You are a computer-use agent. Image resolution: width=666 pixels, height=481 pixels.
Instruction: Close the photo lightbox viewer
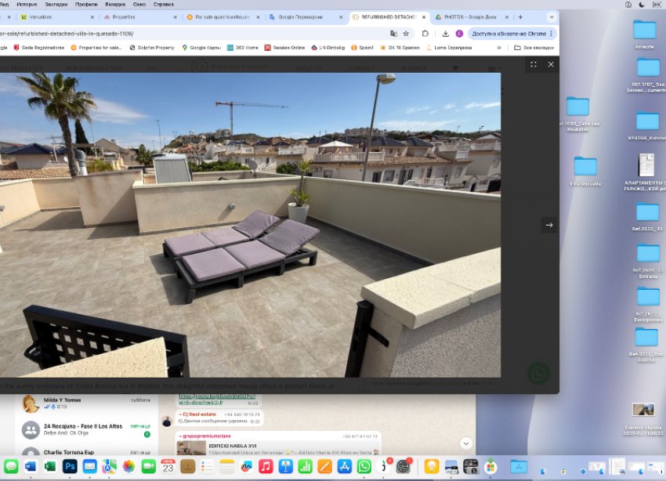(x=551, y=64)
